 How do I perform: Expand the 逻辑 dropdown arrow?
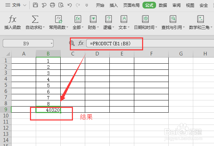(x=113, y=27)
